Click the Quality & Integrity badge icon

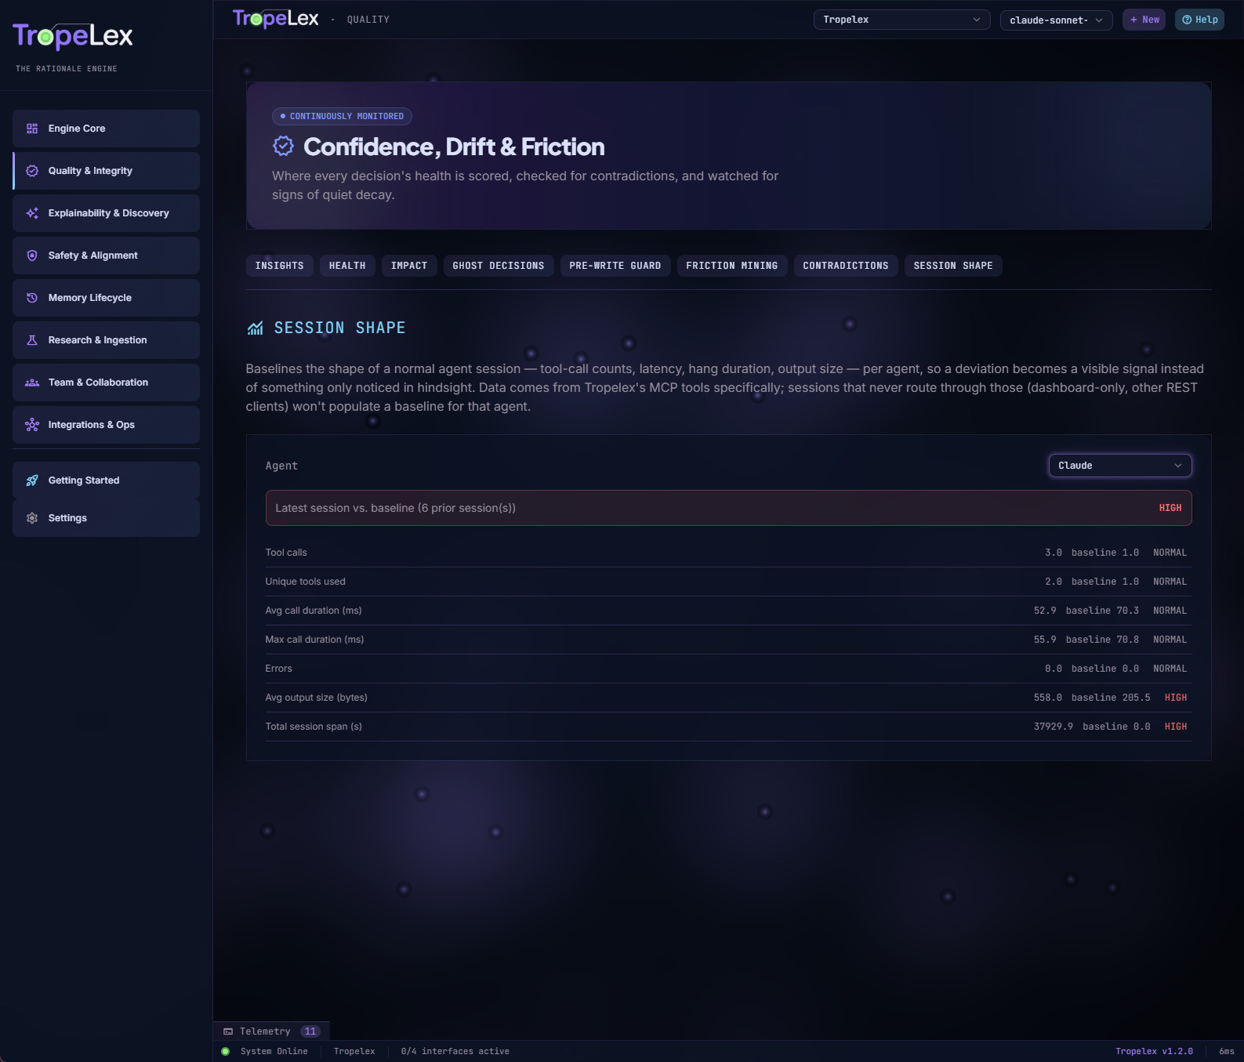coord(32,171)
